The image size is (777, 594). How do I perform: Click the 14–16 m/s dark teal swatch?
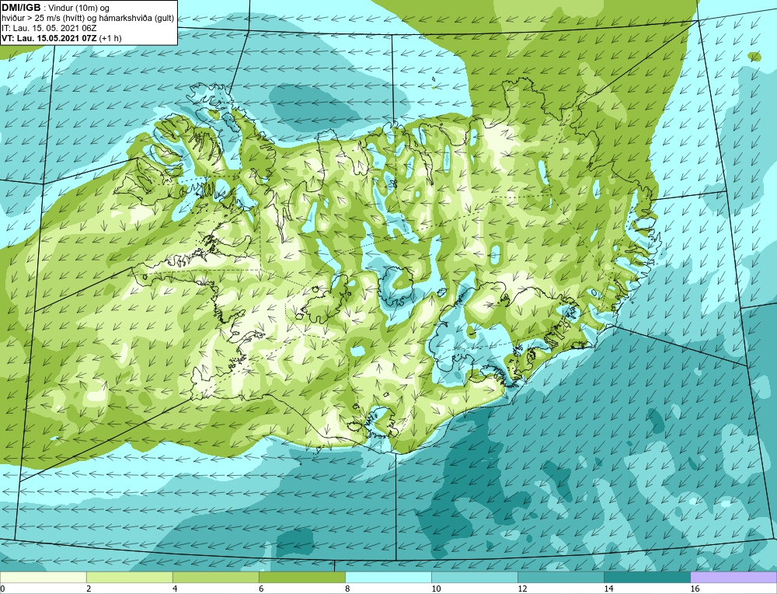pos(646,577)
